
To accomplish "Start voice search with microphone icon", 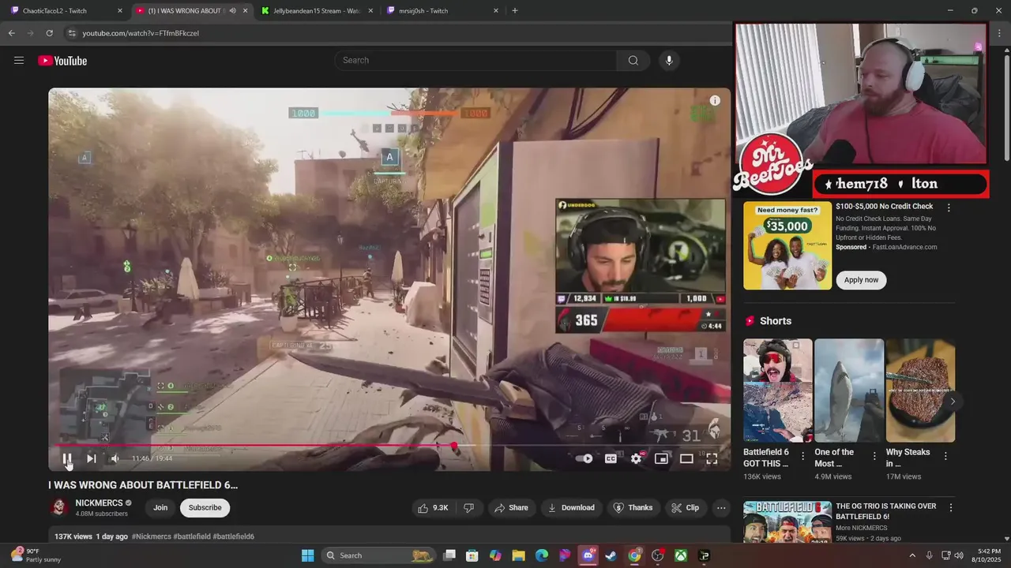I will pos(669,61).
